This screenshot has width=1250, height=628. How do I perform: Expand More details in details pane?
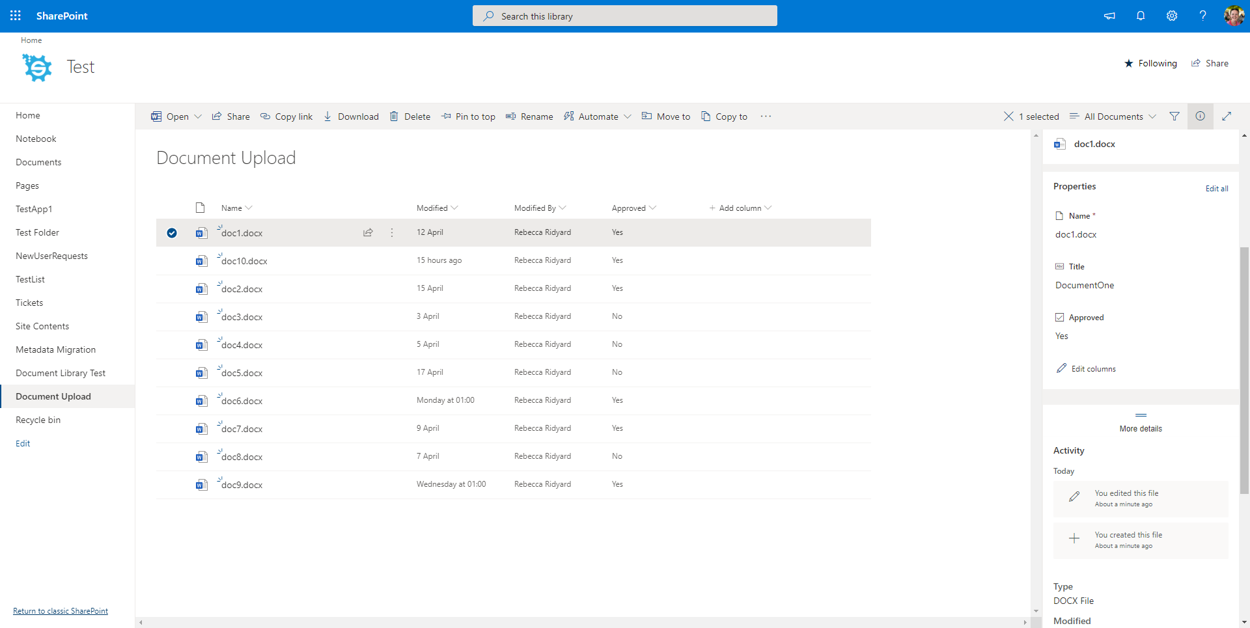[1141, 423]
